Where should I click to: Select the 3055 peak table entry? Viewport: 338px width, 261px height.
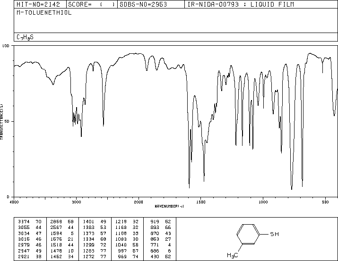[29, 227]
